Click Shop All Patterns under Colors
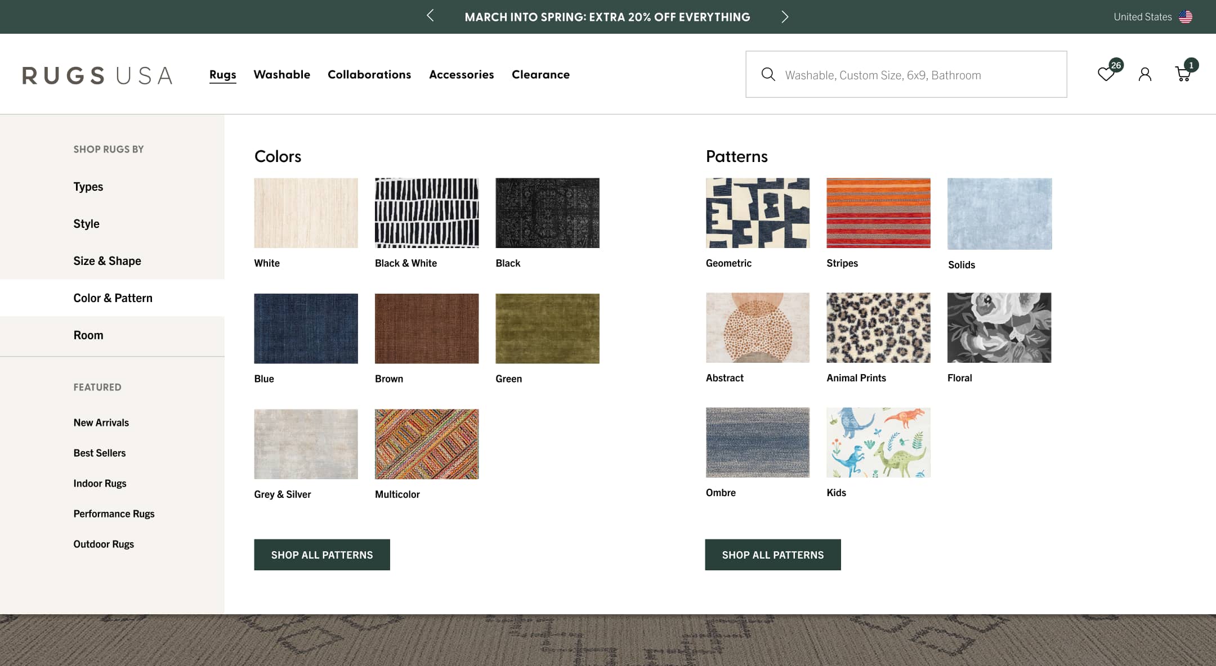This screenshot has height=666, width=1216. [321, 554]
